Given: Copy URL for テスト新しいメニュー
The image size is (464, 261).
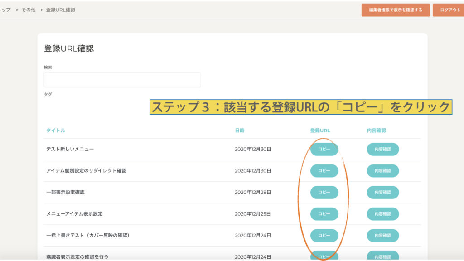Looking at the screenshot, I should click(324, 149).
